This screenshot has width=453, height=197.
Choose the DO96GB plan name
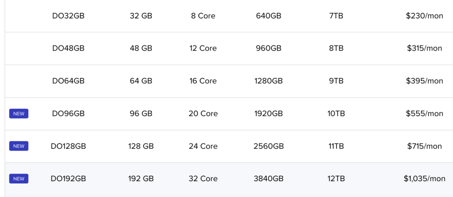point(69,114)
